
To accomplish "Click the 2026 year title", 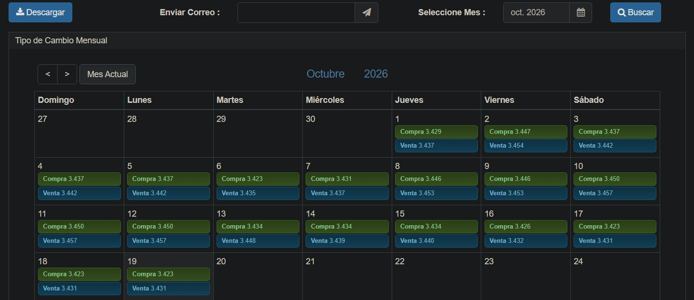I will coord(376,74).
